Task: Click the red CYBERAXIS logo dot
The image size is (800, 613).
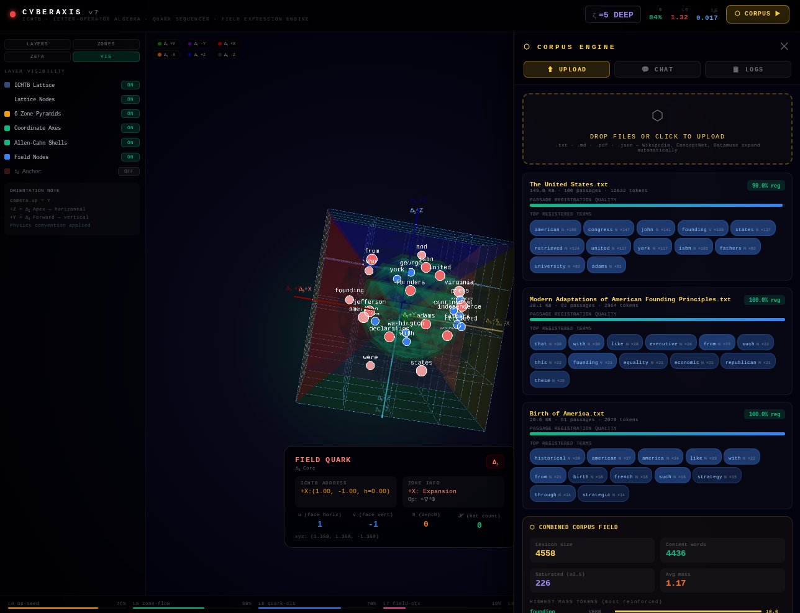Action: click(13, 14)
